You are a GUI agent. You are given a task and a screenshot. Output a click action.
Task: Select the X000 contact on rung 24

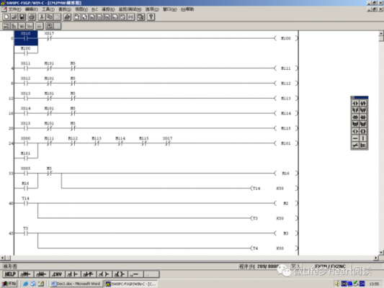pyautogui.click(x=26, y=141)
